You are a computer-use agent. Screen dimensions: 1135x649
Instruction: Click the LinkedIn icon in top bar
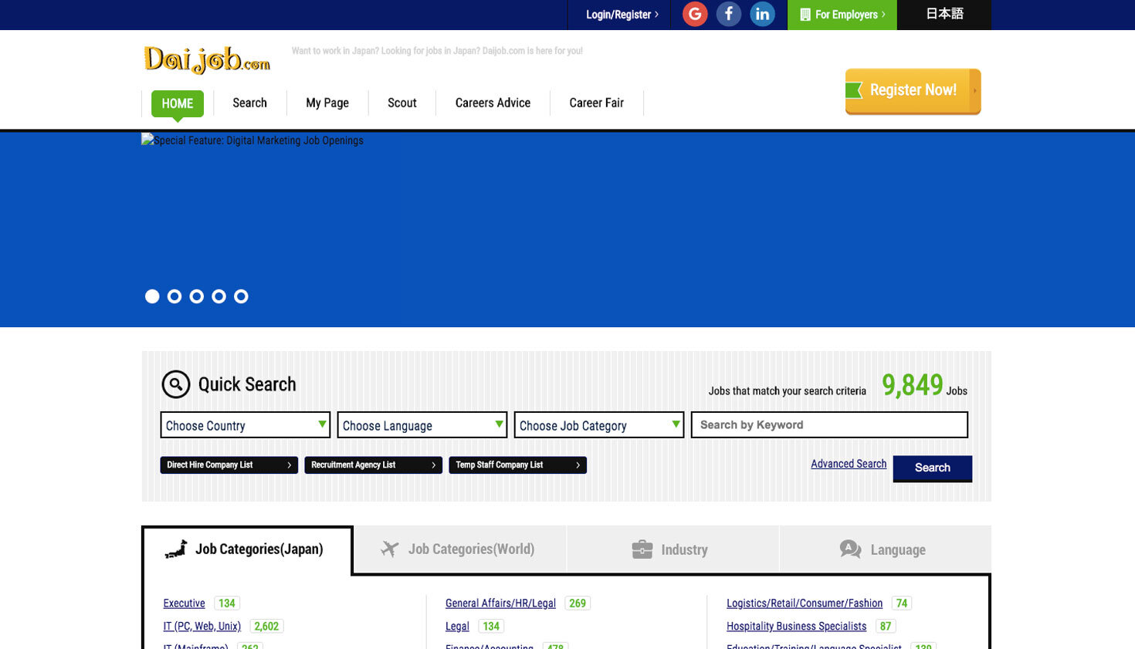[762, 14]
